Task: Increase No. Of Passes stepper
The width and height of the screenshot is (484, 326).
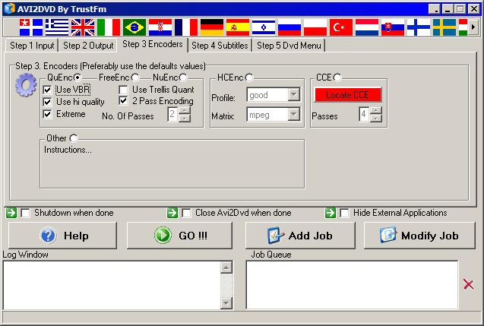Action: 185,111
